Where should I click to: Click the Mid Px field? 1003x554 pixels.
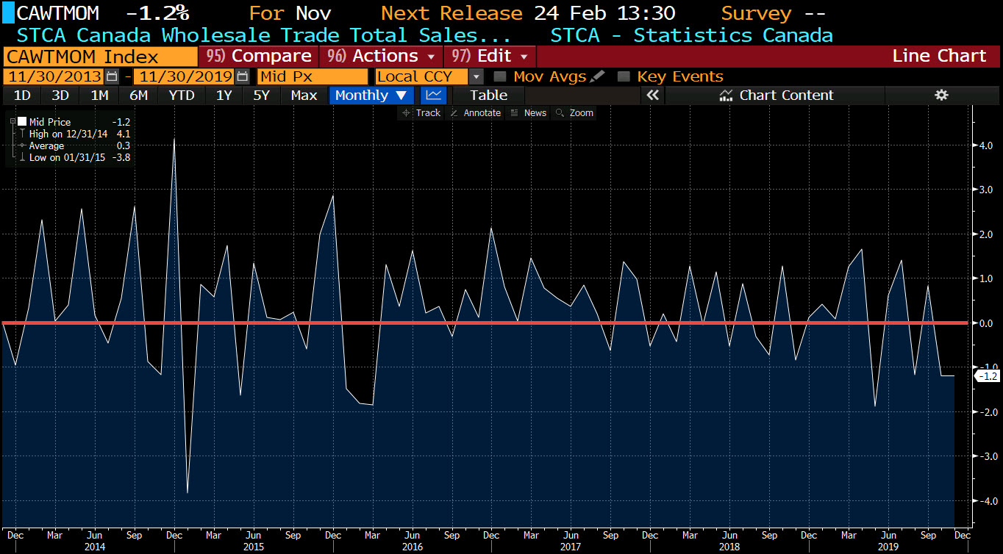tap(313, 76)
